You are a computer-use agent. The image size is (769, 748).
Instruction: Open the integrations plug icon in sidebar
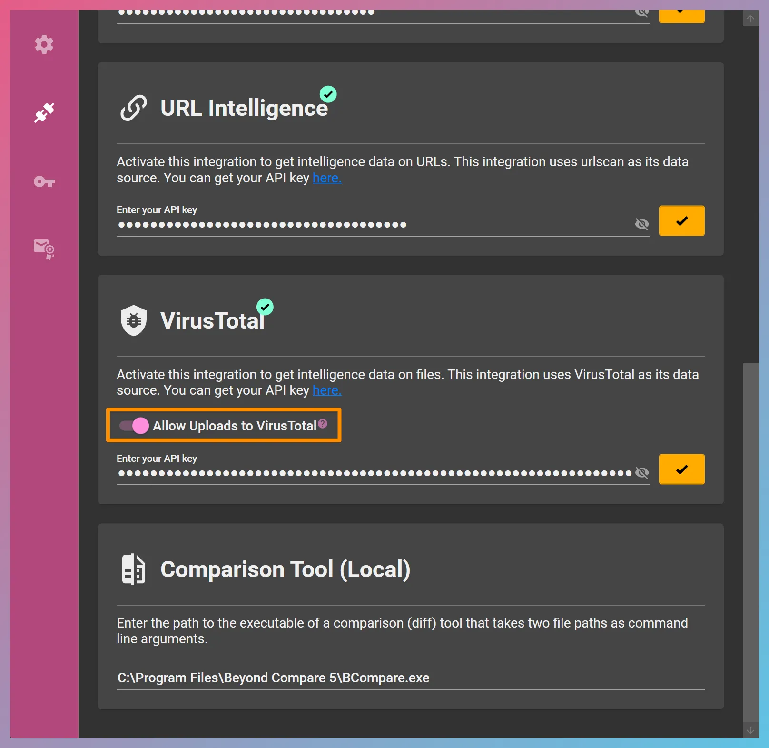tap(44, 113)
